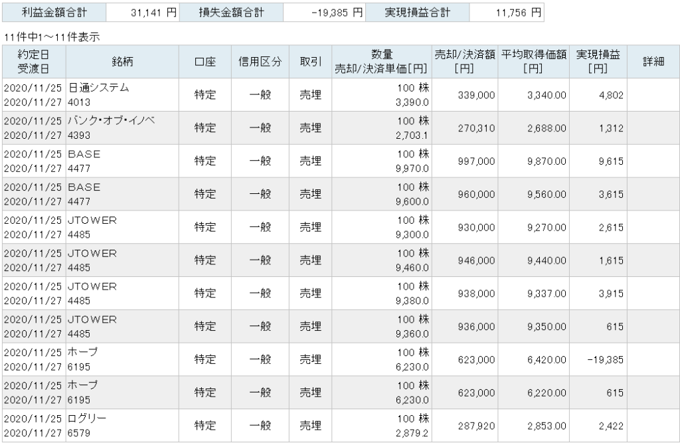Click the 数量 売却/決済単価 column header

[x=382, y=62]
